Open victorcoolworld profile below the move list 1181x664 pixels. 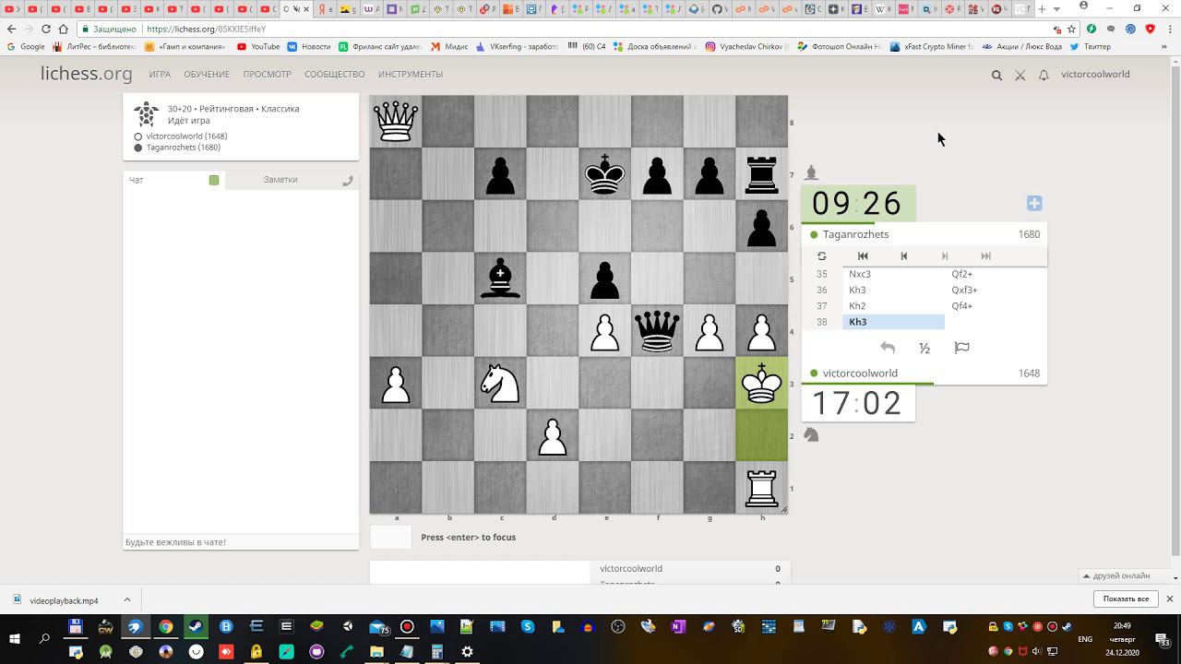tap(860, 373)
